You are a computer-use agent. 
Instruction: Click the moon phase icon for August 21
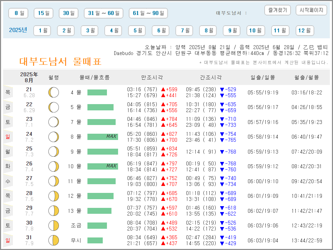click(x=53, y=92)
